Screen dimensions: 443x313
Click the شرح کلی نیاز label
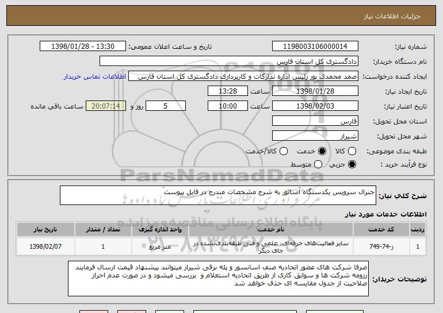(403, 196)
